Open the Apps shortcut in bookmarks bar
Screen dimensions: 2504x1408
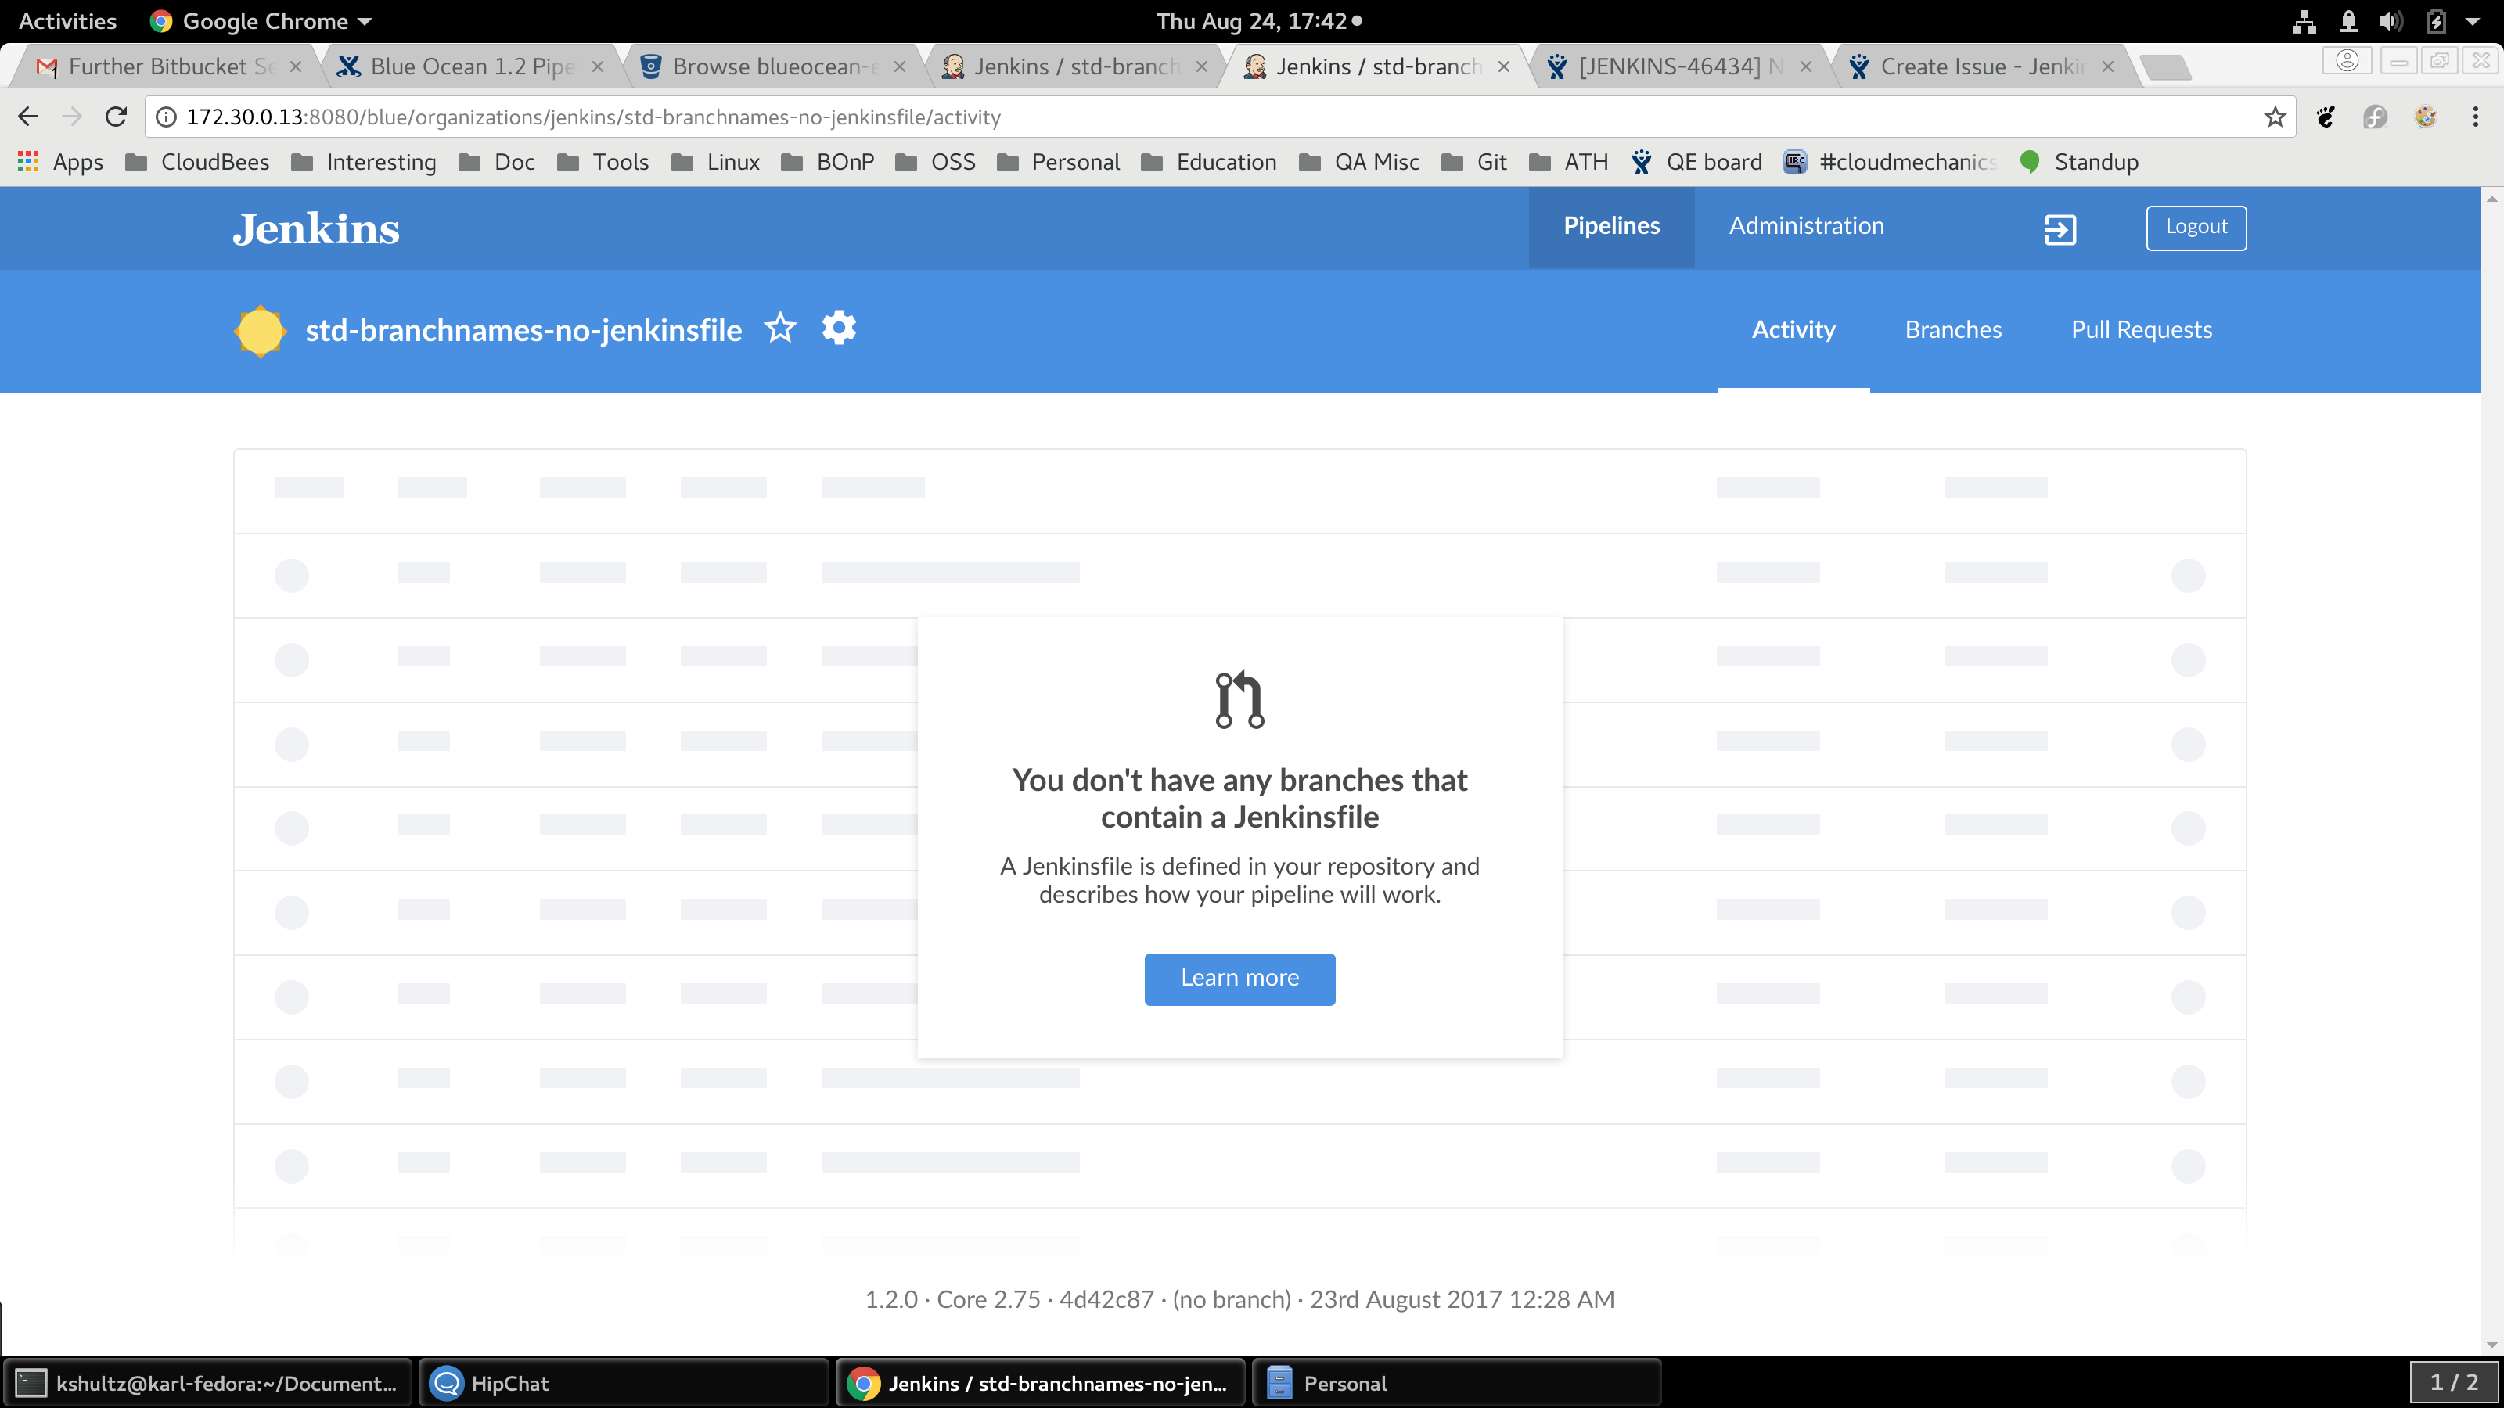[60, 162]
